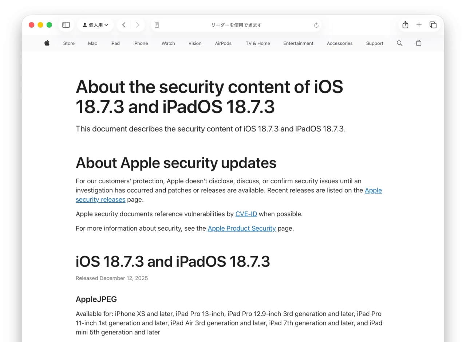Select iPhone in the Apple navigation menu
The width and height of the screenshot is (466, 342).
pos(141,43)
